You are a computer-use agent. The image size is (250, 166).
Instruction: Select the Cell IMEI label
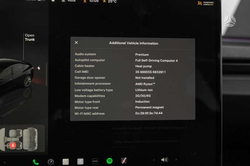click(81, 72)
